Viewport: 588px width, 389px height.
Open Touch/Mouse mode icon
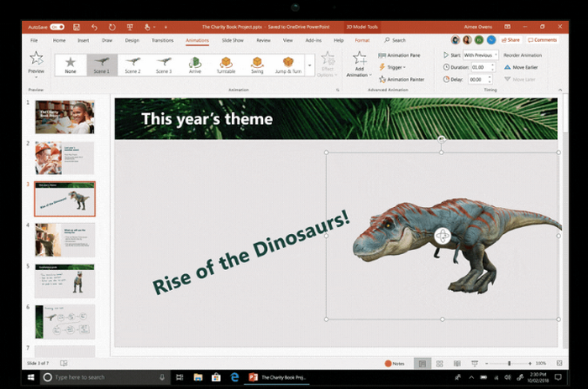[147, 27]
